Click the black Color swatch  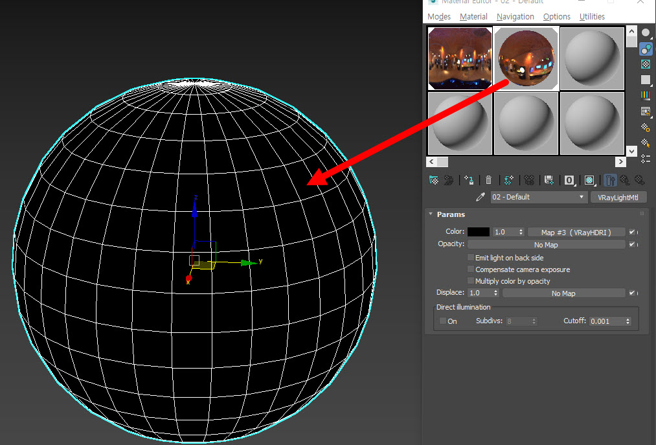pos(478,232)
